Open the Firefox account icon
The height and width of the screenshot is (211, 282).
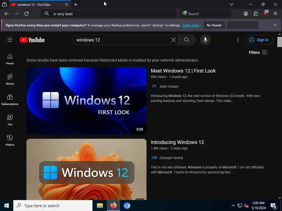[246, 14]
